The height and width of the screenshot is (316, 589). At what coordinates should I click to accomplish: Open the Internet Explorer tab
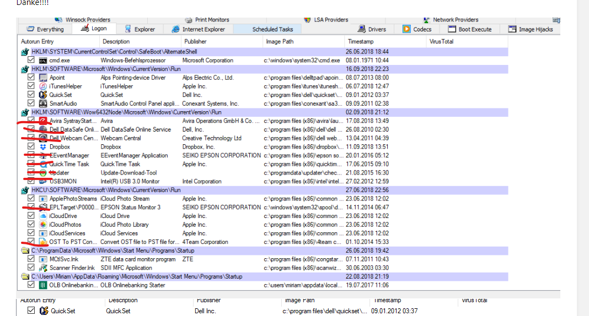point(199,29)
